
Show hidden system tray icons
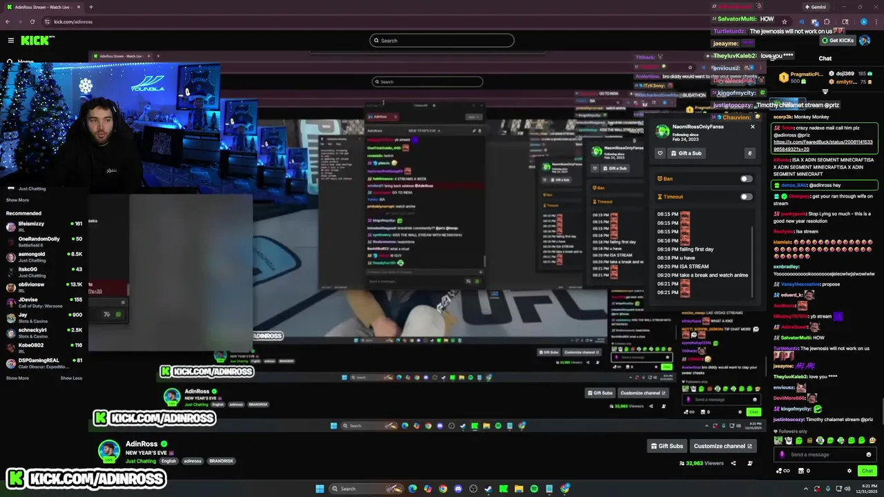[805, 489]
